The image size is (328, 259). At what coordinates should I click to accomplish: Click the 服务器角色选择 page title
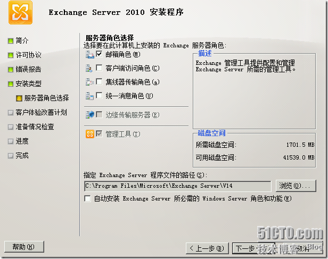point(110,38)
